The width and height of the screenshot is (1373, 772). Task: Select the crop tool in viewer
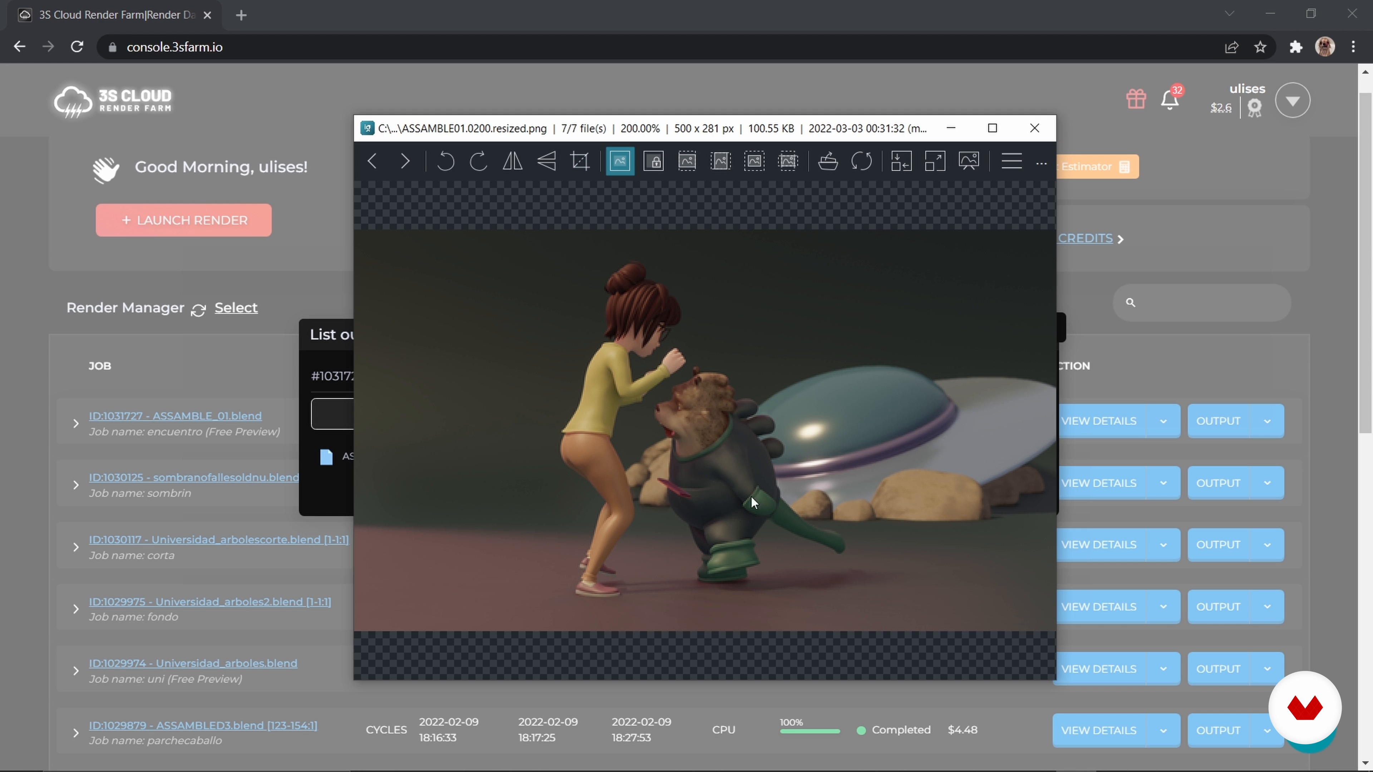[x=580, y=161]
